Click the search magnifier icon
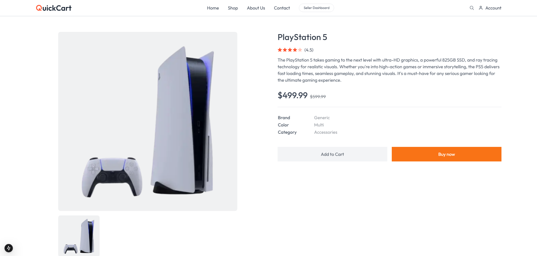 (472, 8)
